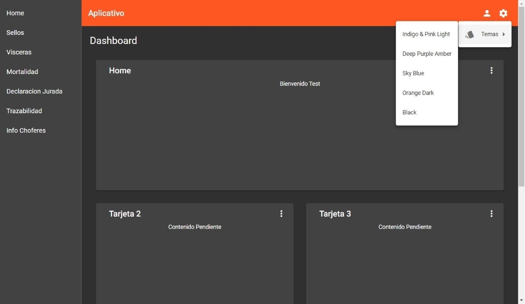Choose the Deep Purple Amber theme
Viewport: 525px width, 304px height.
(427, 54)
